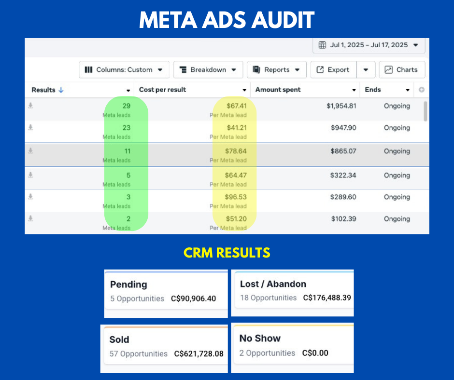454x380 pixels.
Task: Click the download icon in the 5 leads row
Action: (x=30, y=175)
